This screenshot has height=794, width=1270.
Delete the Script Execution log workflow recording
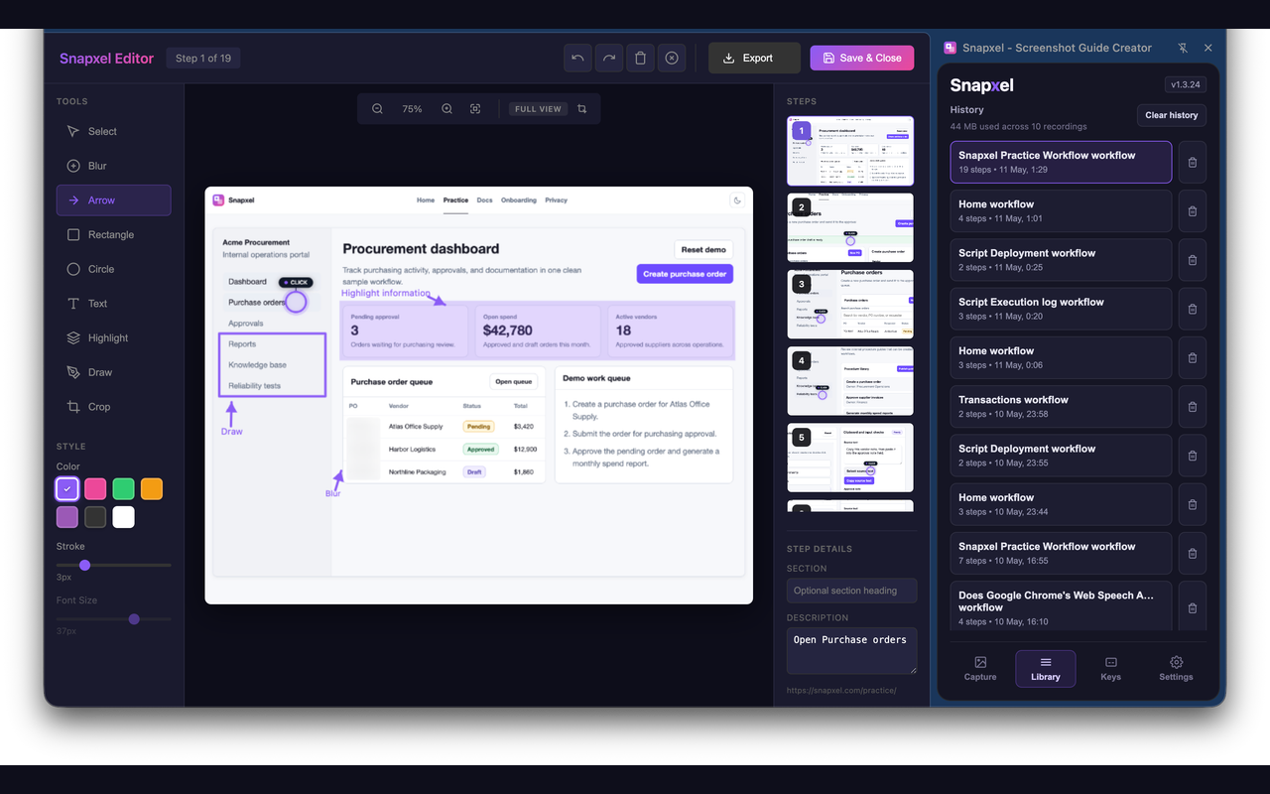pos(1193,309)
